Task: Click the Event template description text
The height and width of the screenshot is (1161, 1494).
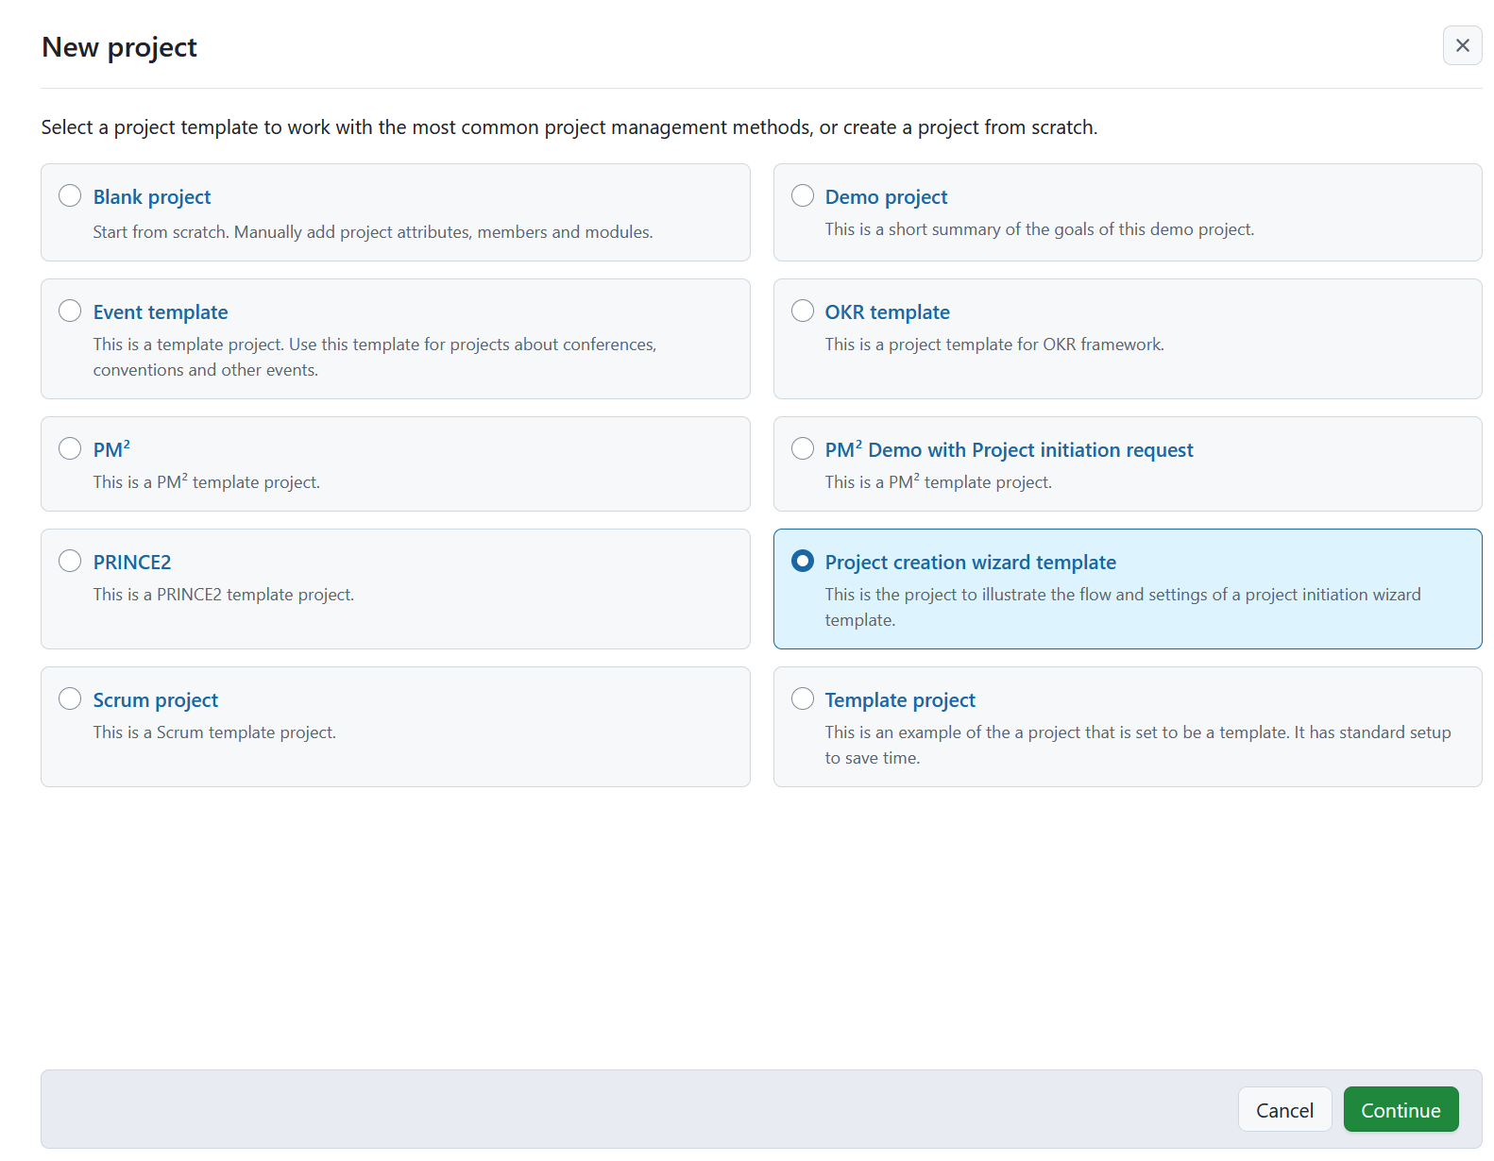Action: tap(374, 358)
